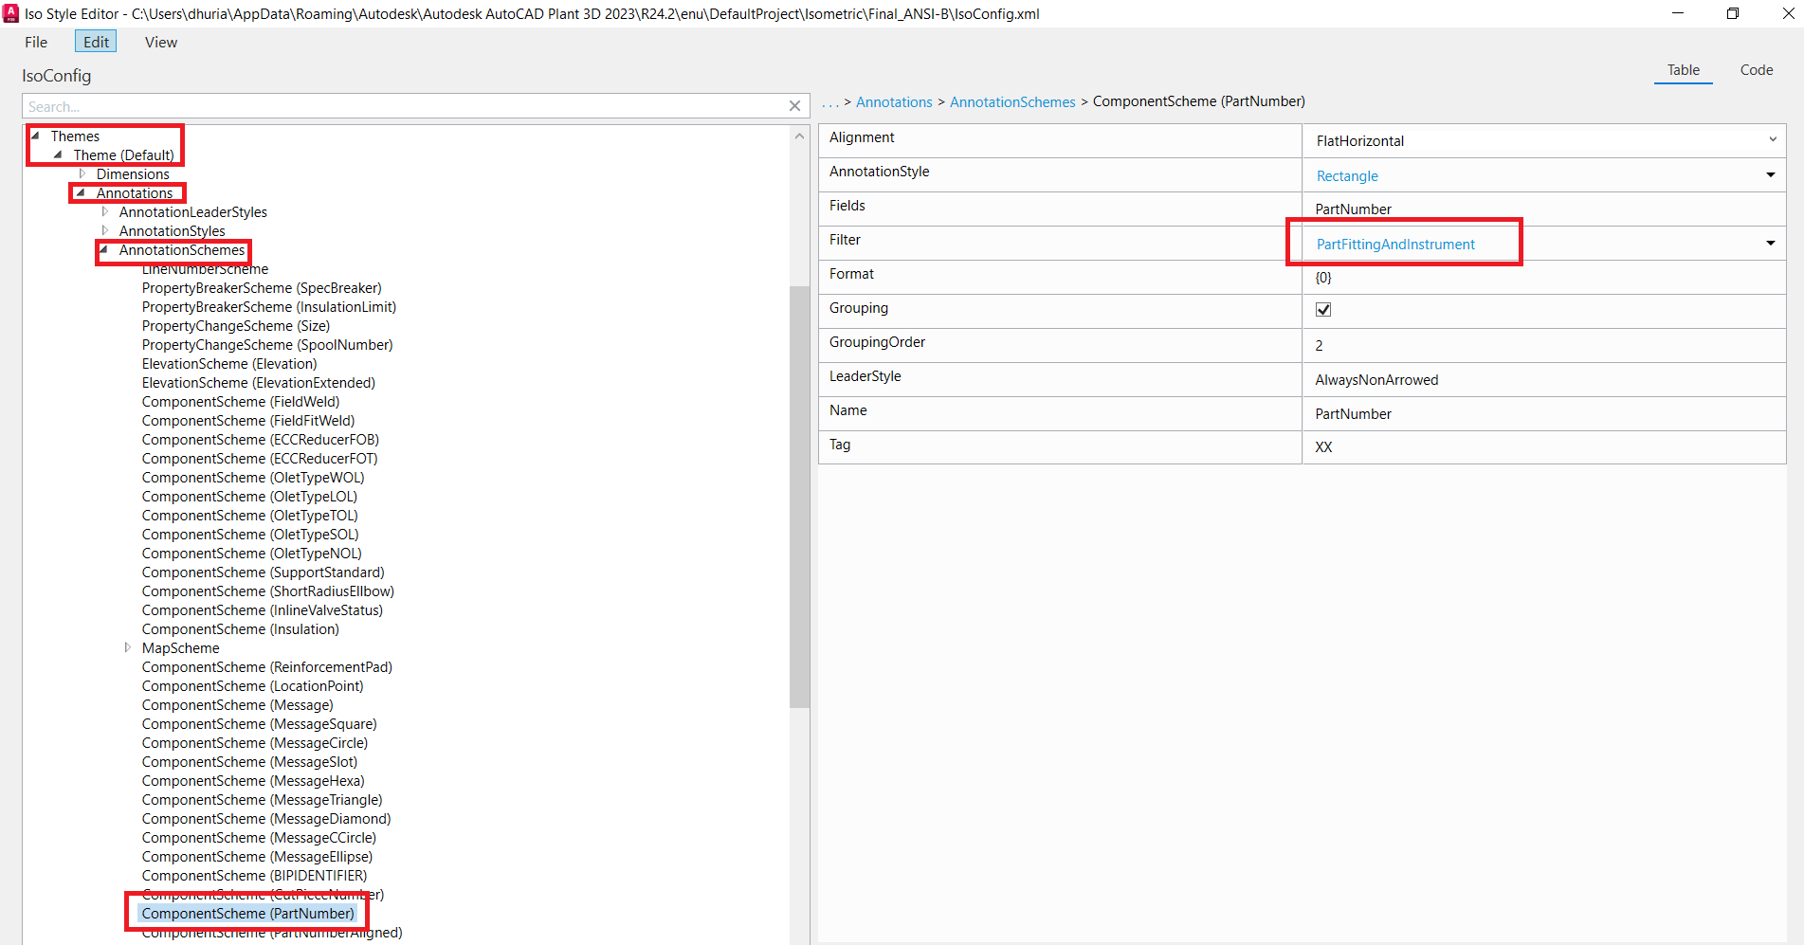Viewport: 1804px width, 945px height.
Task: Expand the AnnotationLeaderStyles node
Action: (105, 211)
